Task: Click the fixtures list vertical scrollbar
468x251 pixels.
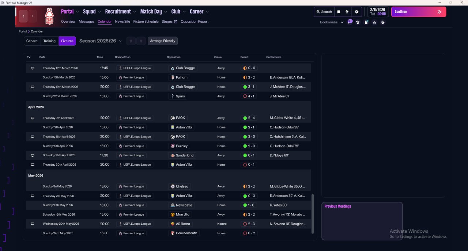Action: 312,214
